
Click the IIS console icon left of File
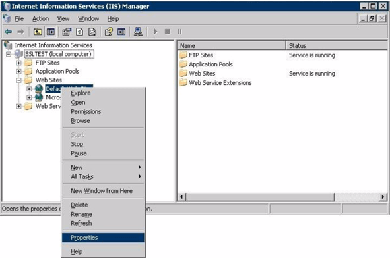pyautogui.click(x=7, y=18)
